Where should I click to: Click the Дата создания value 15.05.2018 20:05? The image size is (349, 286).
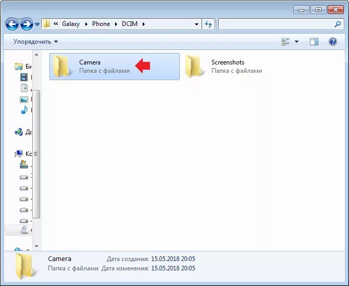173,259
